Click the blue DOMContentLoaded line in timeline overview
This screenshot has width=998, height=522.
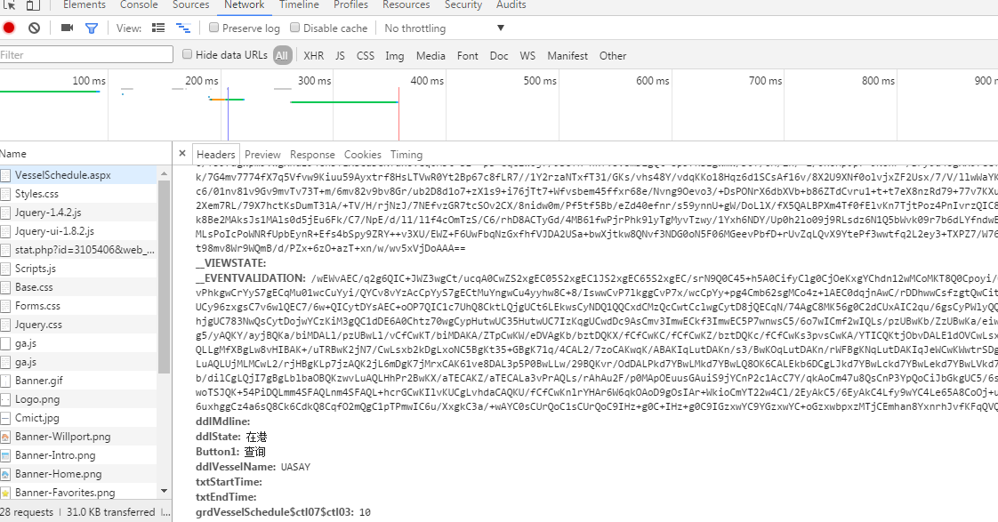click(228, 114)
